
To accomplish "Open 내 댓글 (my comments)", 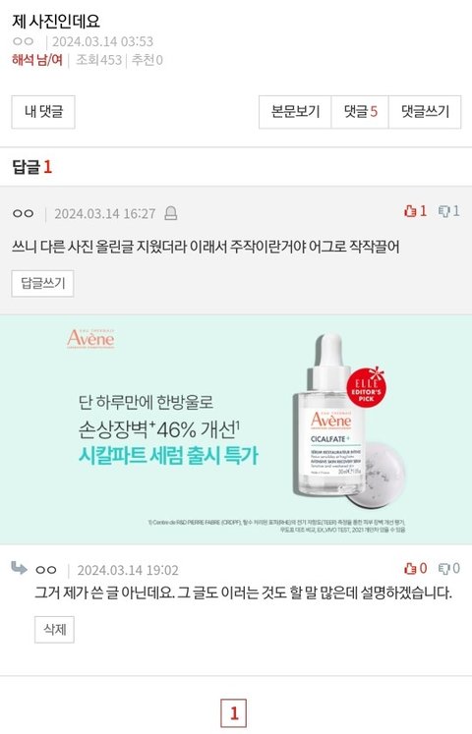I will coord(43,112).
